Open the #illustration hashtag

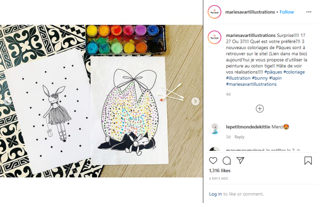tap(238, 78)
